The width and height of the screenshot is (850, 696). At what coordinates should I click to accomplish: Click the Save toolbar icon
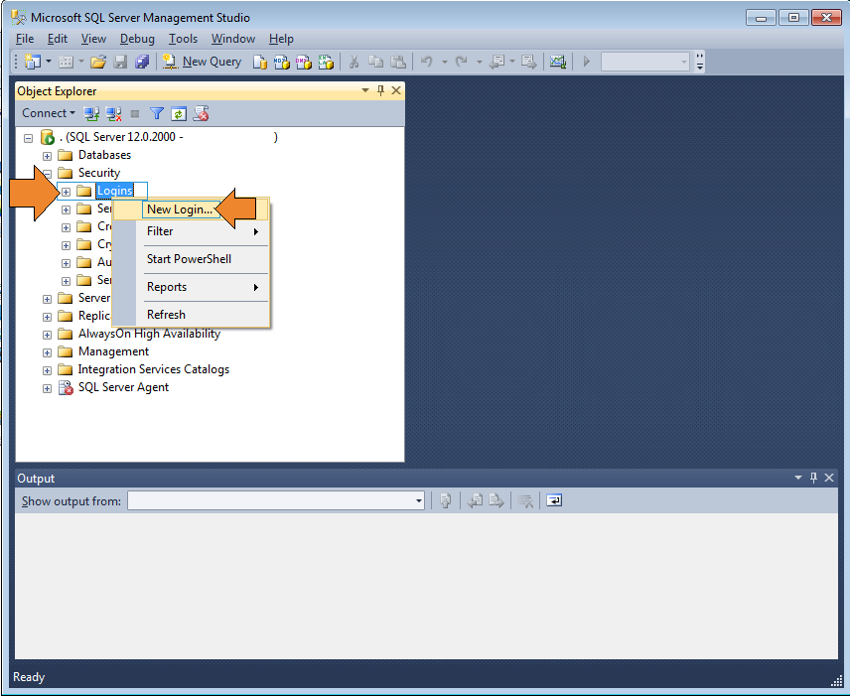tap(121, 62)
